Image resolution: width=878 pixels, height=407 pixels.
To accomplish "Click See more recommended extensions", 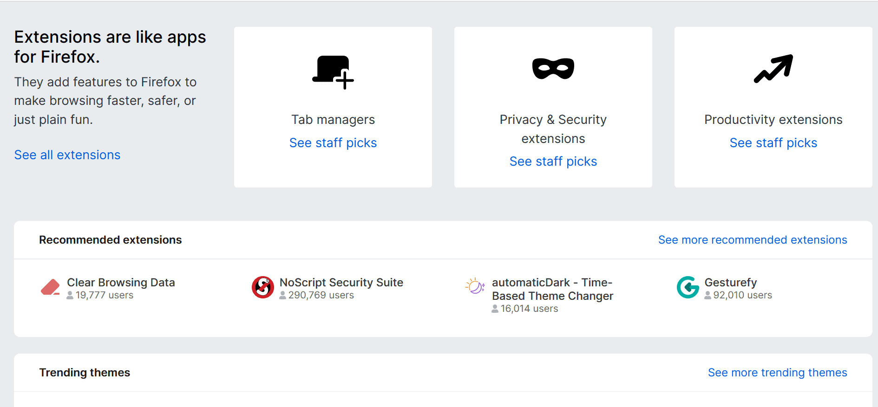I will click(753, 240).
